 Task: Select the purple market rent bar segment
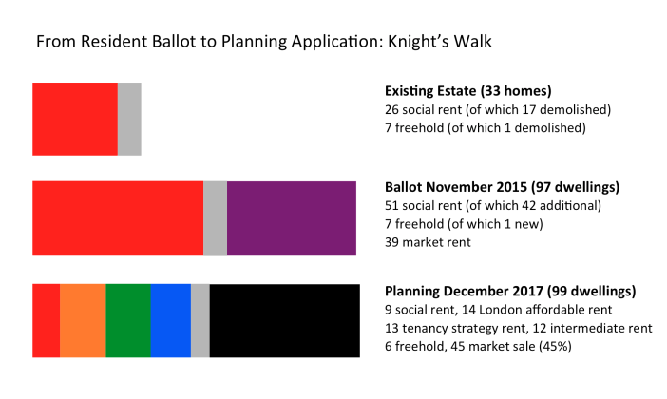click(x=292, y=218)
